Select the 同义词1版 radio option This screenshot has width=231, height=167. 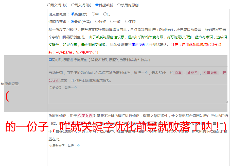point(49,5)
